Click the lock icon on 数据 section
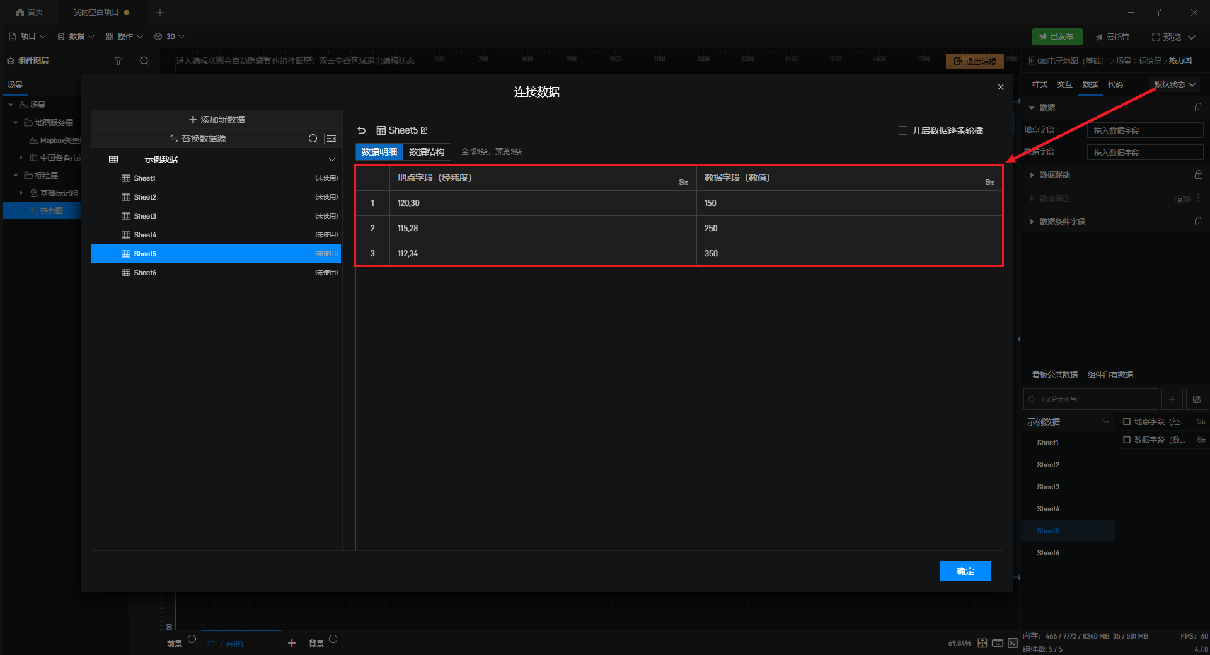This screenshot has width=1210, height=655. [x=1198, y=108]
